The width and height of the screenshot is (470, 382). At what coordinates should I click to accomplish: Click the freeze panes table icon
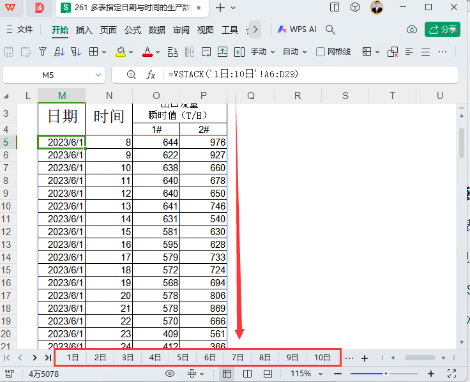coord(367,52)
